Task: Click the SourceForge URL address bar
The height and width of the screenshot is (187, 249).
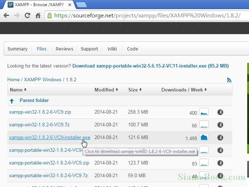Action: (147, 16)
